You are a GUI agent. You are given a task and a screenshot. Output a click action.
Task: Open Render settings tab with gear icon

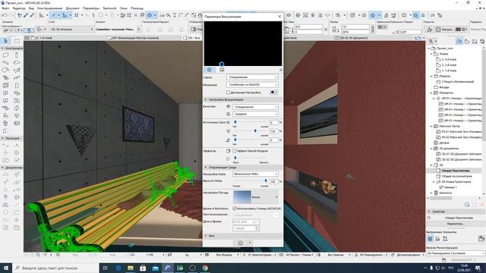click(x=210, y=70)
